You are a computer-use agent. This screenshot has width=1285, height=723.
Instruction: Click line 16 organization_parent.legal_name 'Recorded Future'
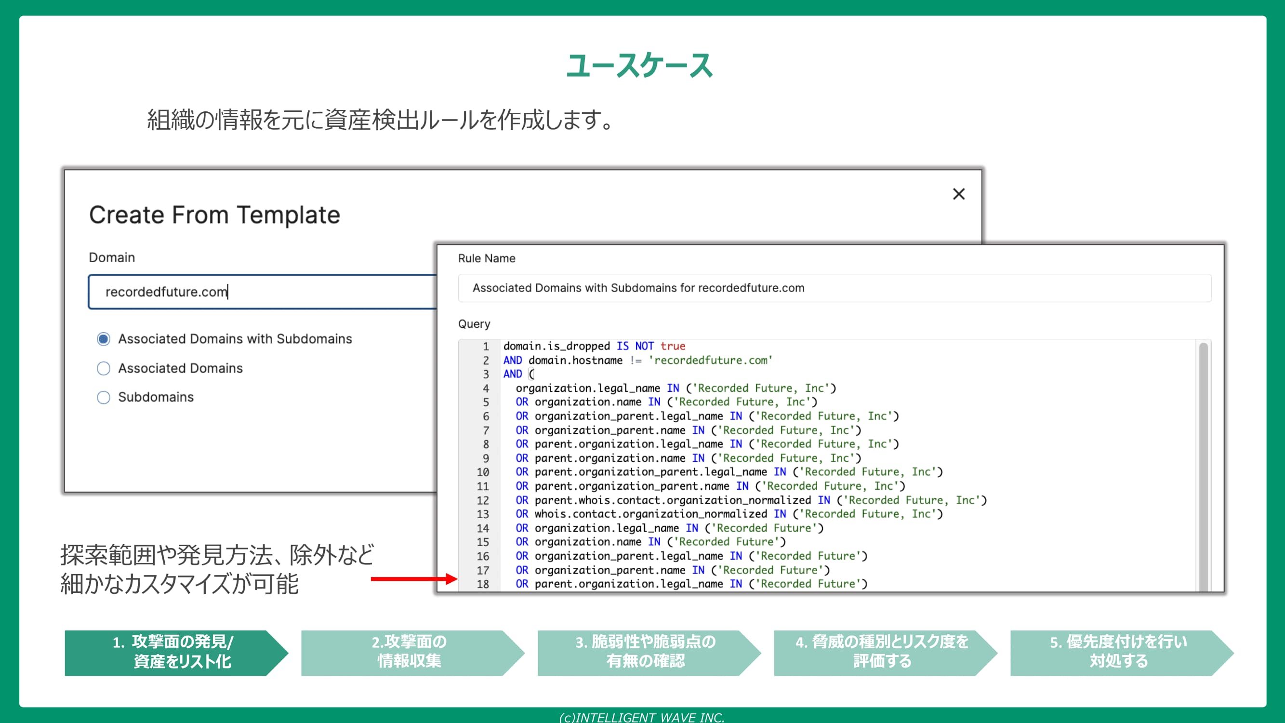click(691, 556)
